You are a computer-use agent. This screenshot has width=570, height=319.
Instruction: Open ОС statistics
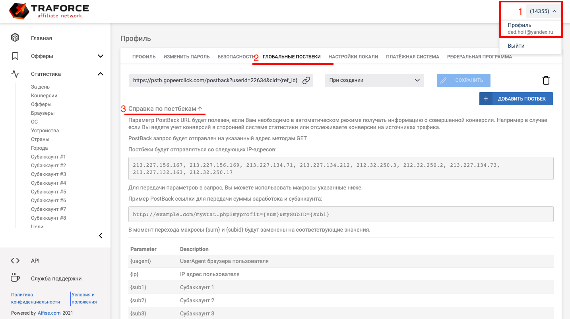pos(34,122)
